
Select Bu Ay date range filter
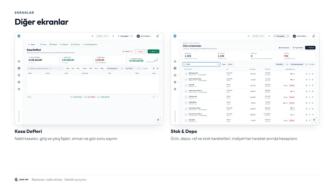click(97, 69)
